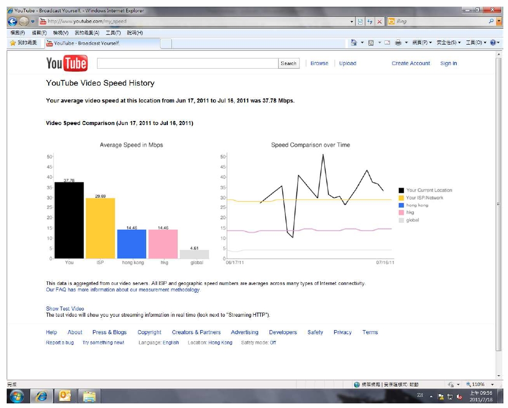Click the zoom magnifier 110% button
Viewport: 508px width, 408px height.
point(475,384)
